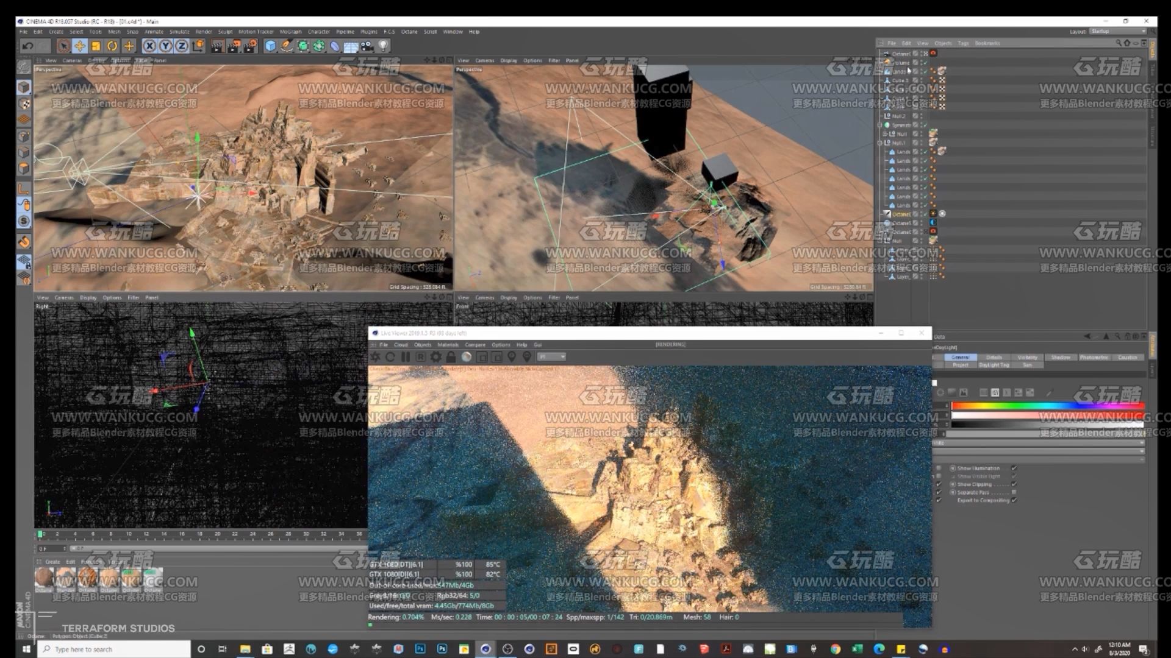1171x658 pixels.
Task: Pause rendering in Live Viewer
Action: (406, 357)
